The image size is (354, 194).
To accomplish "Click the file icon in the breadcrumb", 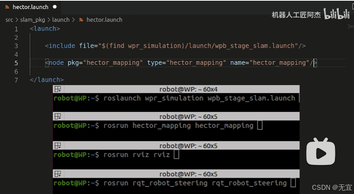I will (81, 20).
